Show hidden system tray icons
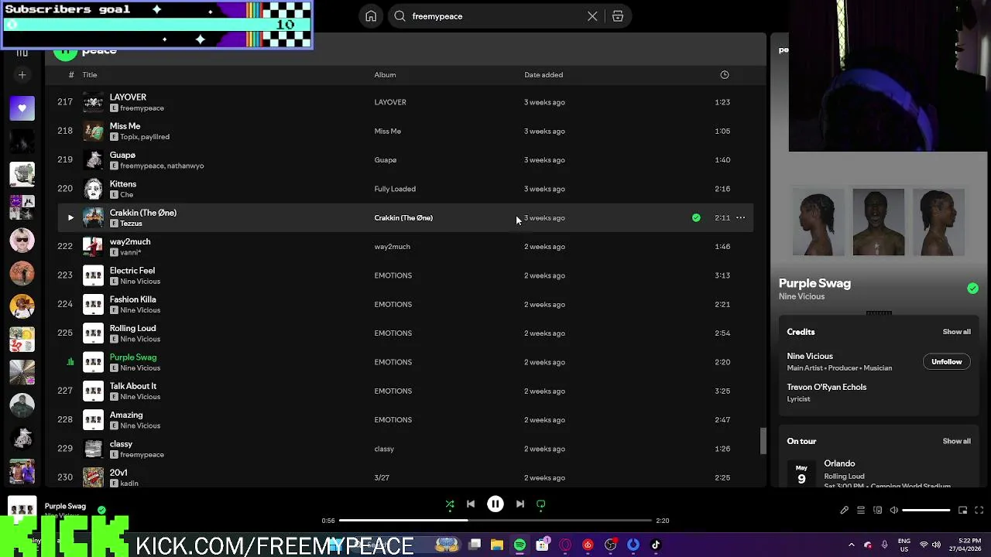Screen dimensions: 991x557 point(851,545)
